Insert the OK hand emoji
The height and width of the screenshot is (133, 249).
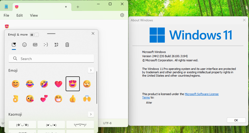pyautogui.click(x=16, y=99)
